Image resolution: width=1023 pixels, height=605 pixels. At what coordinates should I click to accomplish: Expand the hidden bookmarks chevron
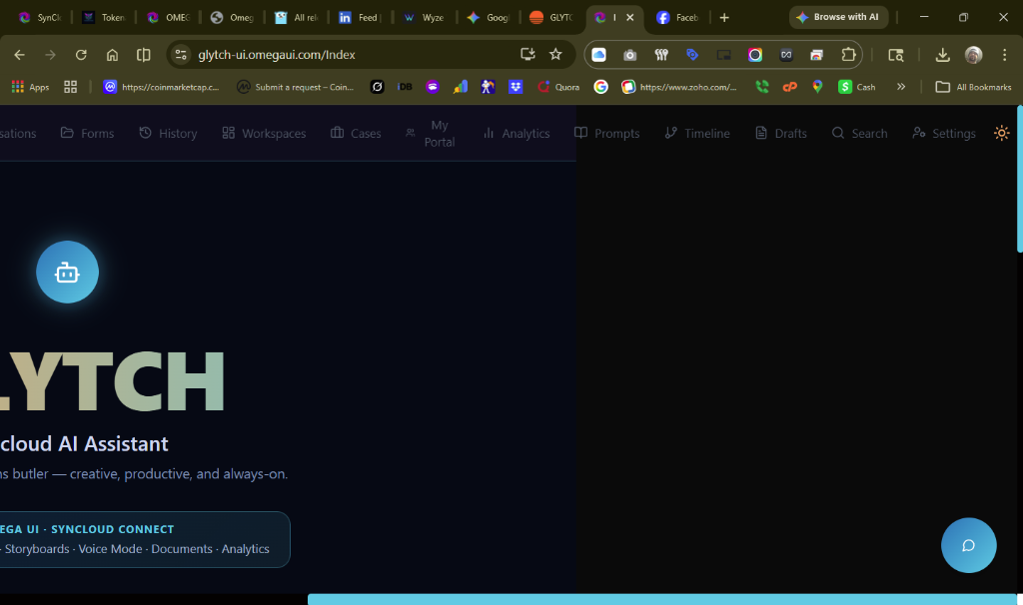(x=901, y=87)
